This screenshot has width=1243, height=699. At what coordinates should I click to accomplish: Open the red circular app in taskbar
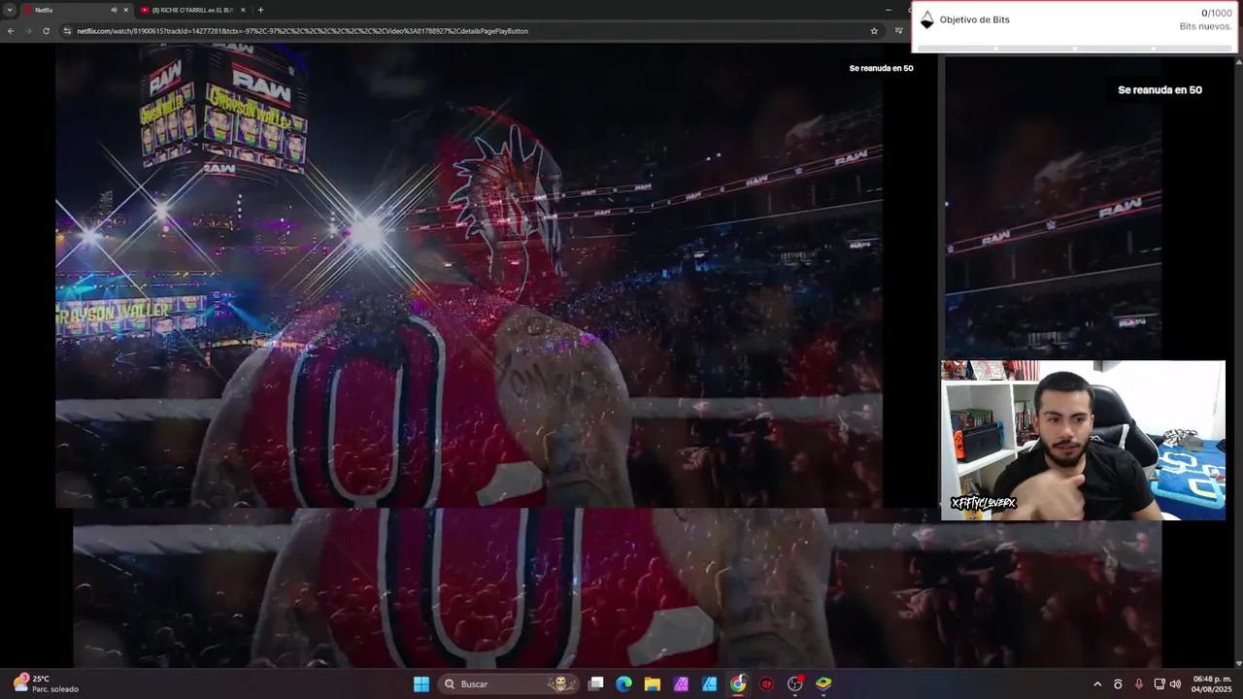click(x=767, y=684)
